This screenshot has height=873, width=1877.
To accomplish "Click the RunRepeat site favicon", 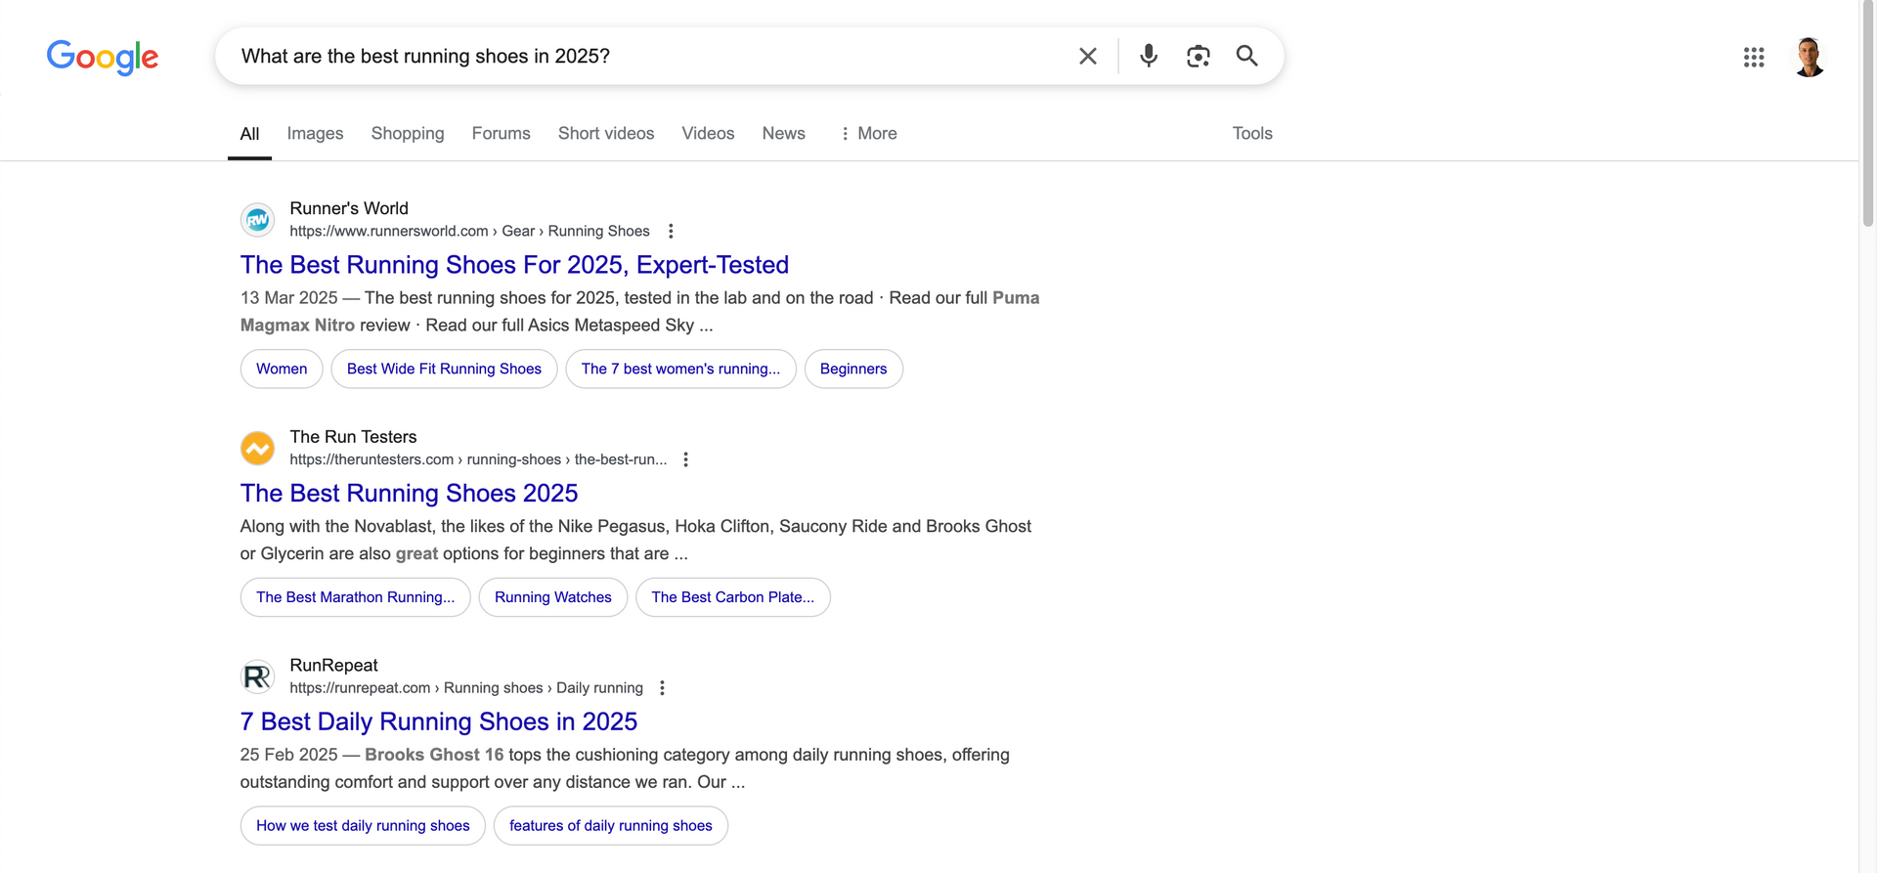I will [258, 677].
